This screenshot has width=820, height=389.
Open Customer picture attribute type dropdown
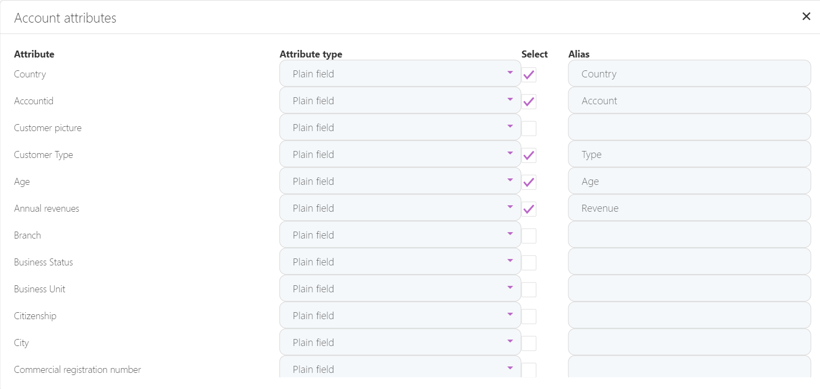tap(400, 127)
